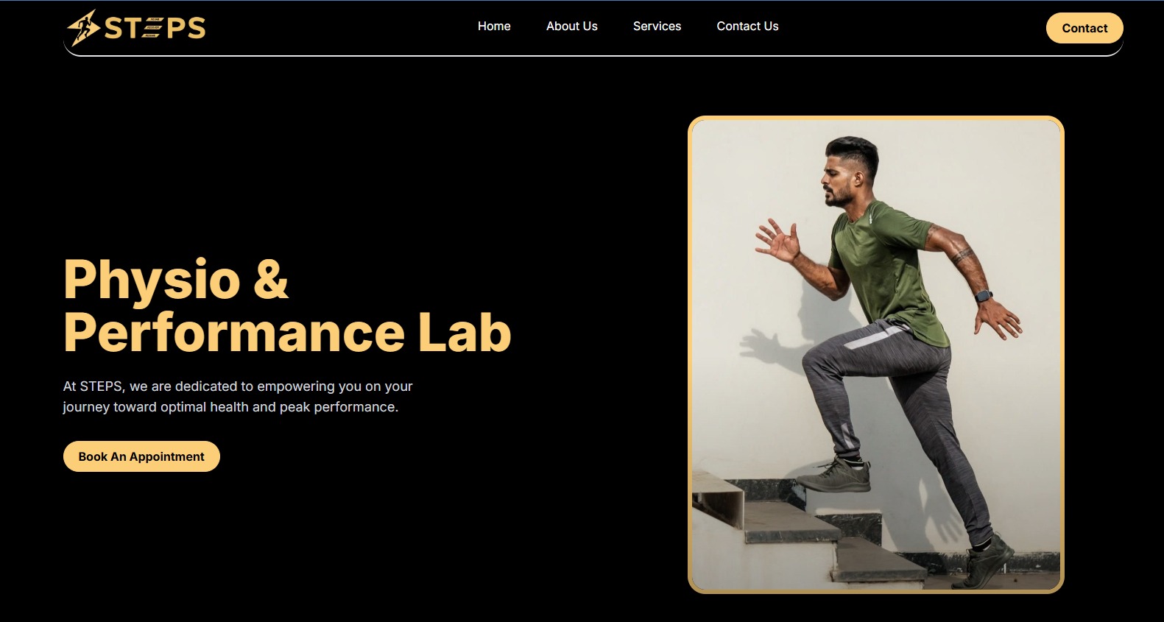Select Contact Us in the navigation bar

(747, 26)
